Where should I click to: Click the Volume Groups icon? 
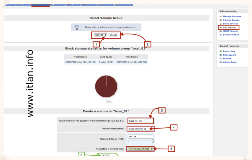coord(220,20)
